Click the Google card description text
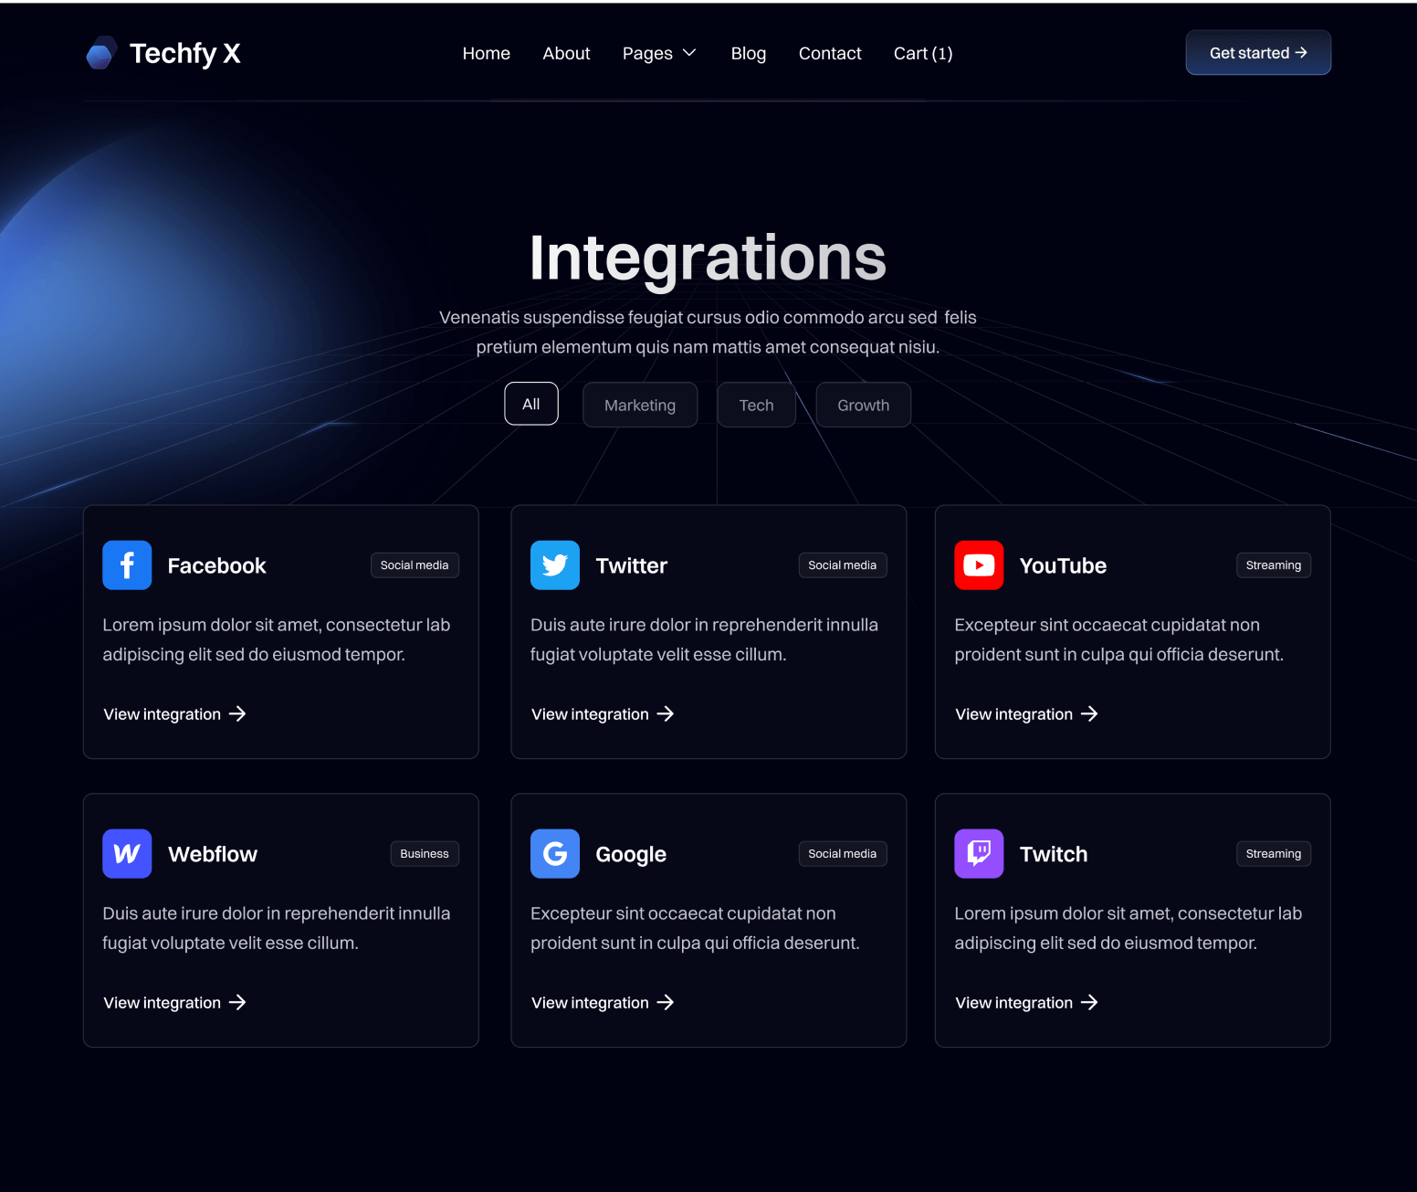The image size is (1417, 1192). 695,928
